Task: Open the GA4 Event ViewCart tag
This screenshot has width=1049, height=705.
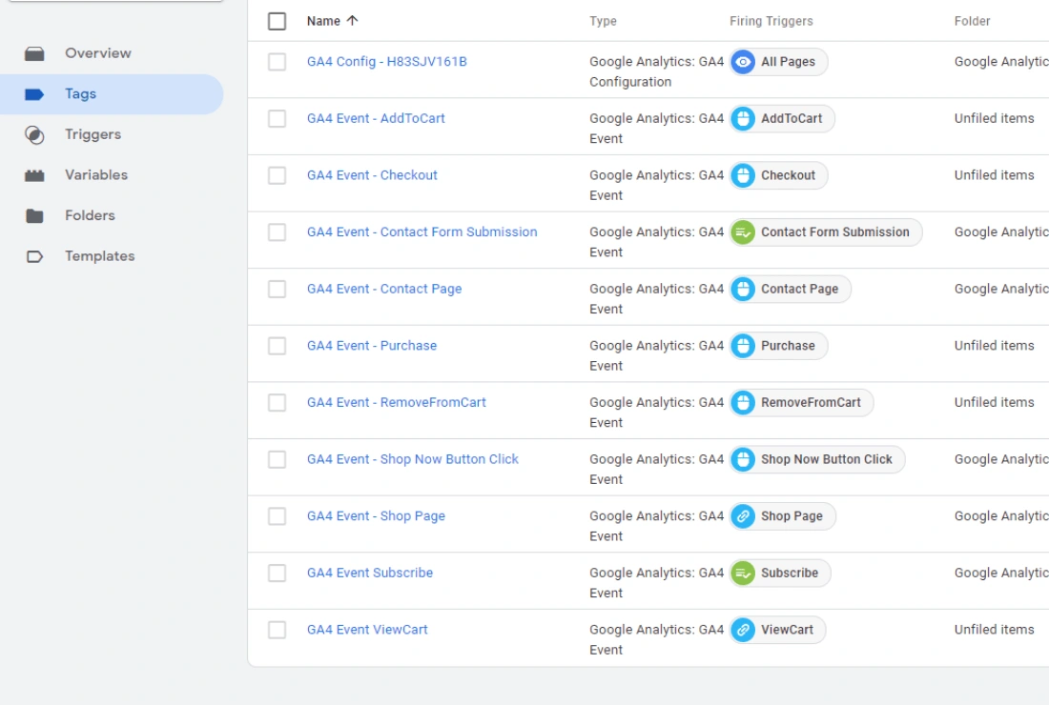Action: coord(367,630)
